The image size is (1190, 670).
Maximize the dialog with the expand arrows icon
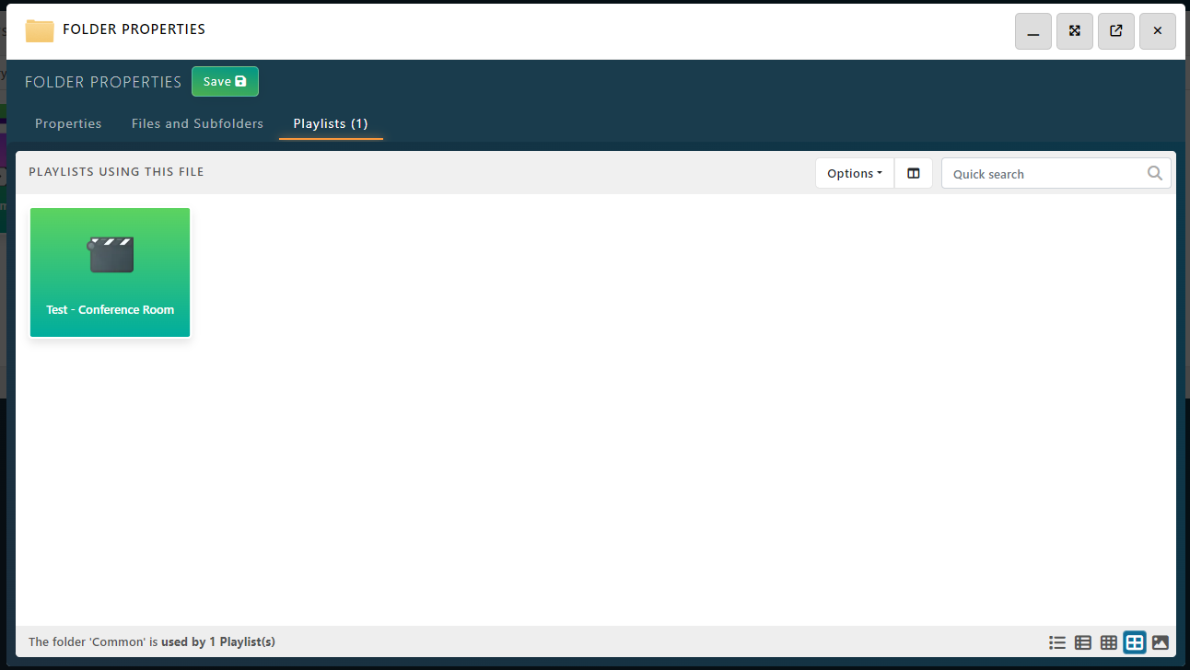pos(1075,31)
